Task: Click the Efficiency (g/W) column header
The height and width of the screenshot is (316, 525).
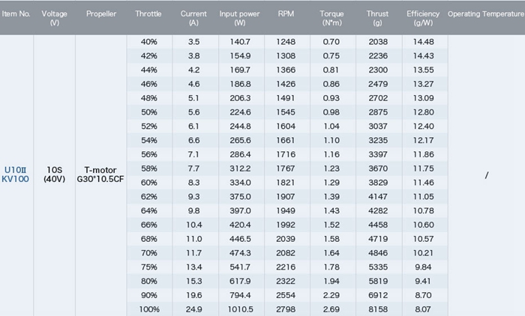Action: 423,18
